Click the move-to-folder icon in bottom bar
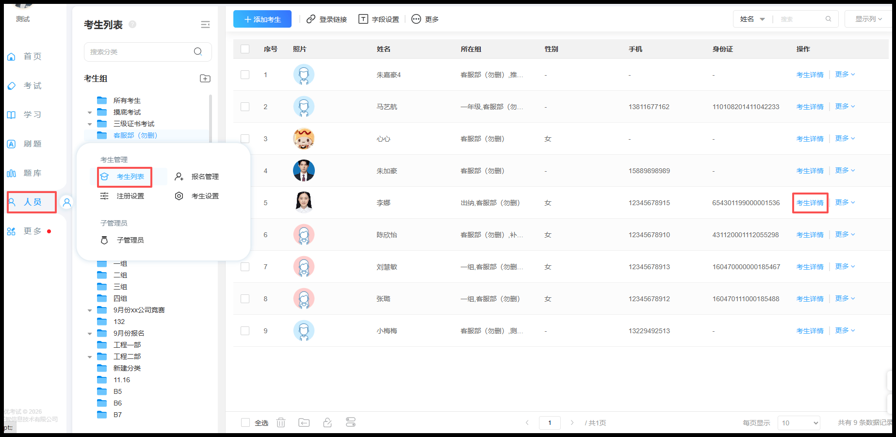 tap(304, 422)
